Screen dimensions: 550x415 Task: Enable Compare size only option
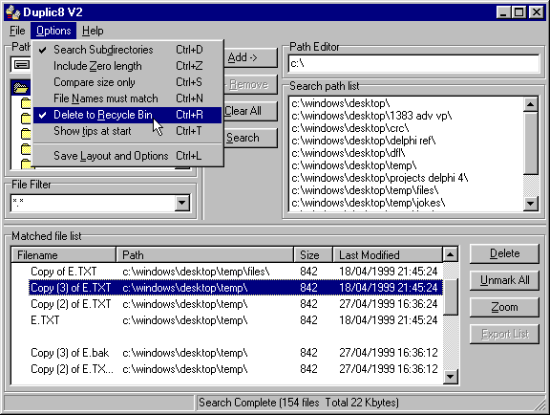point(128,82)
